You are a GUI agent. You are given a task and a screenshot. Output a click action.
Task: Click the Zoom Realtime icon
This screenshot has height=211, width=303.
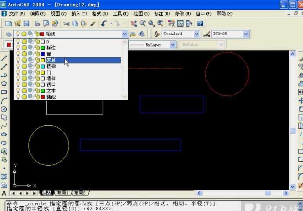click(142, 23)
